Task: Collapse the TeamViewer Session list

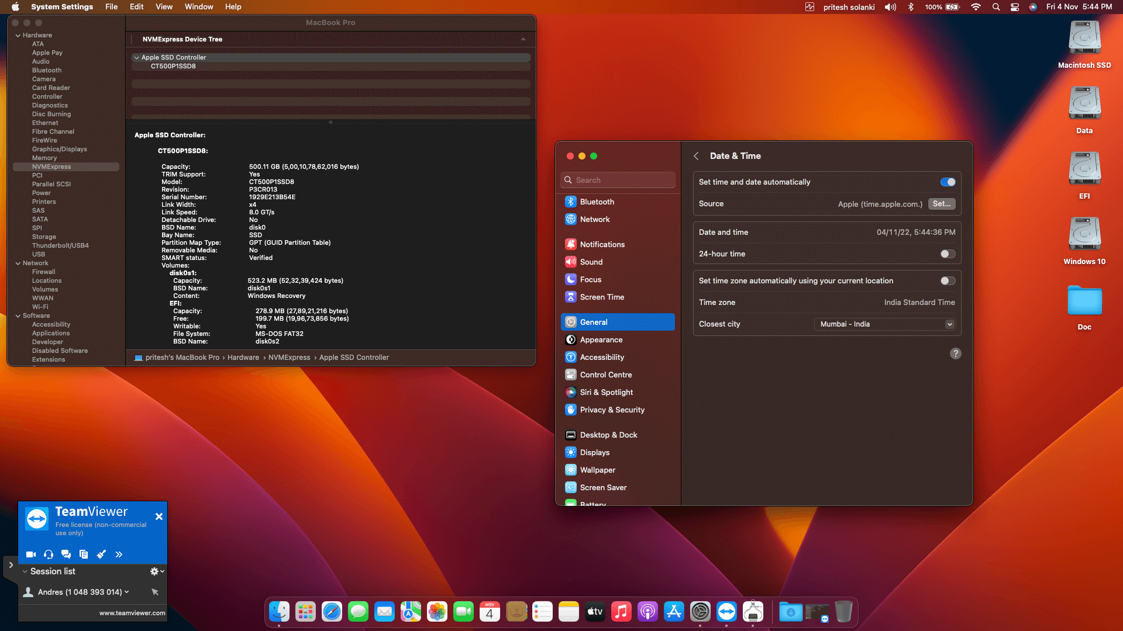Action: tap(25, 571)
